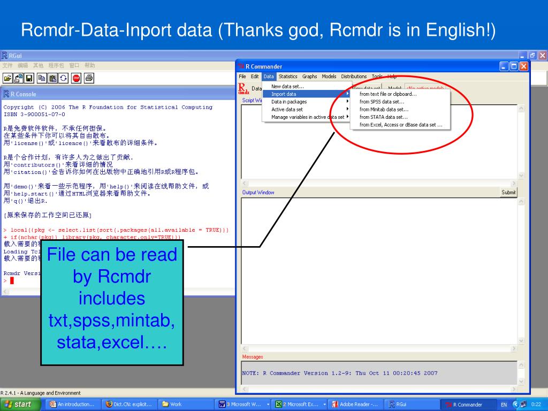
Task: Select 'from STATA data set...' import option
Action: [x=400, y=117]
